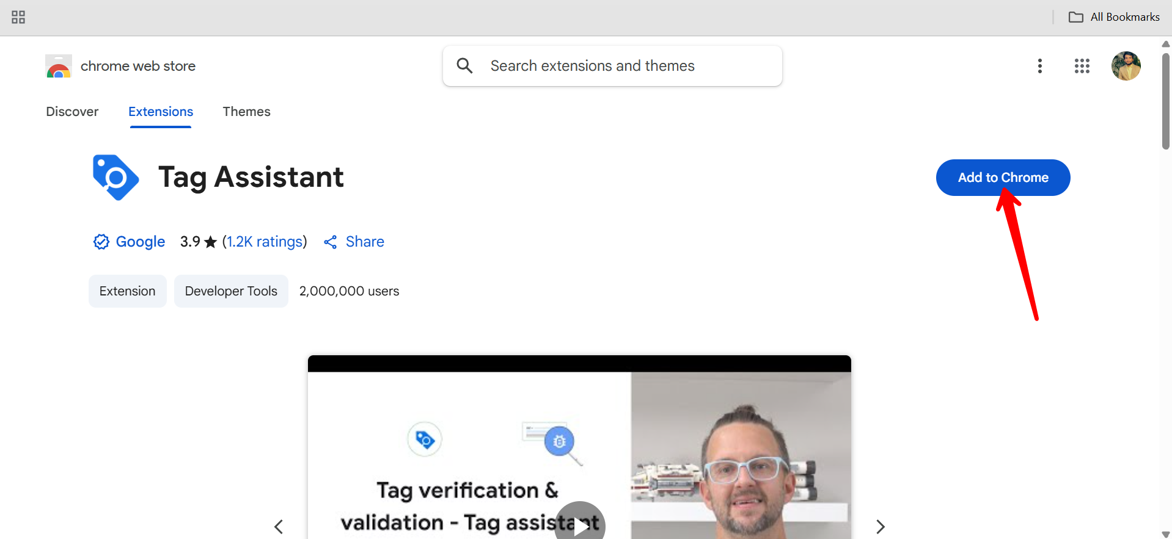The image size is (1172, 539).
Task: Open the account profile avatar
Action: click(1126, 66)
